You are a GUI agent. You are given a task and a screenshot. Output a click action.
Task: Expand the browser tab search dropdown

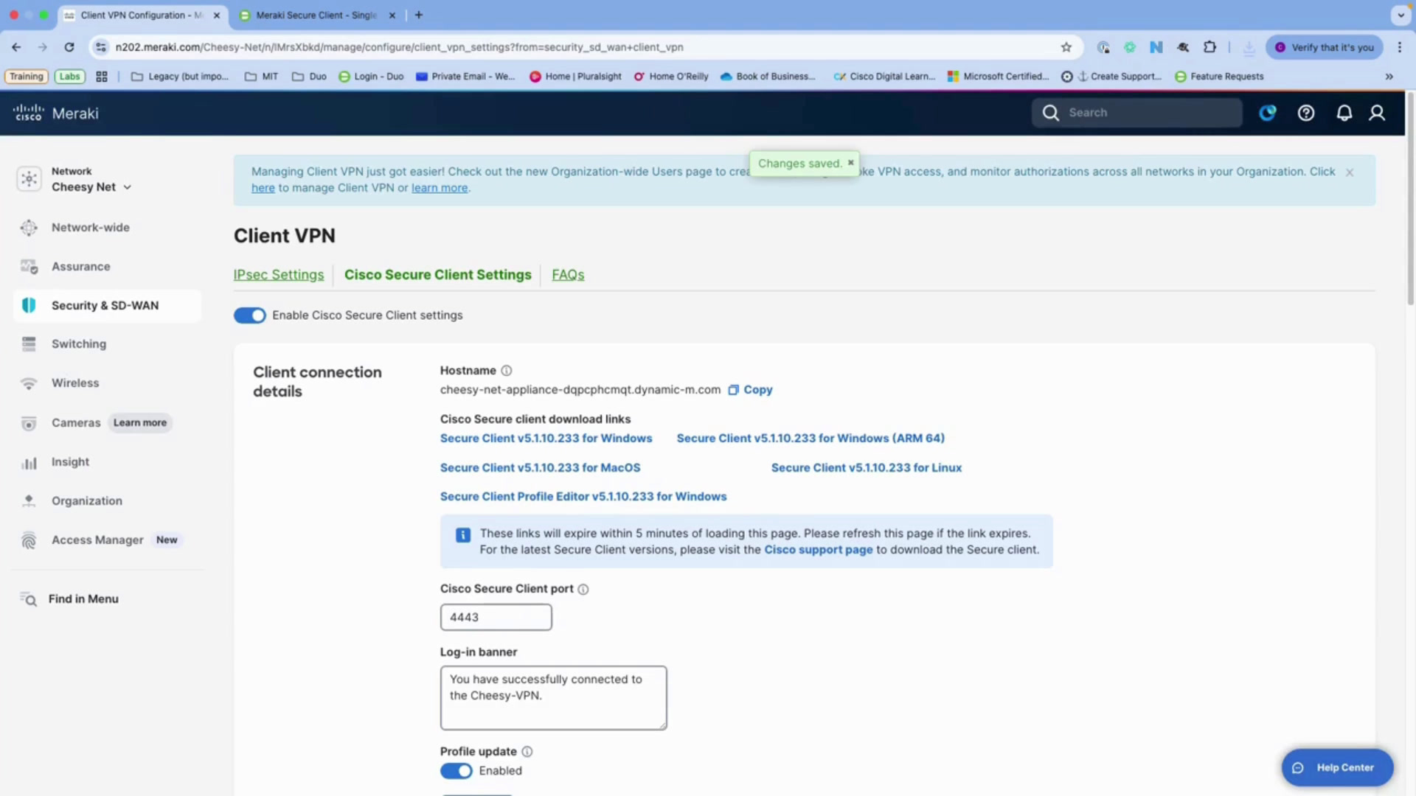[1401, 15]
